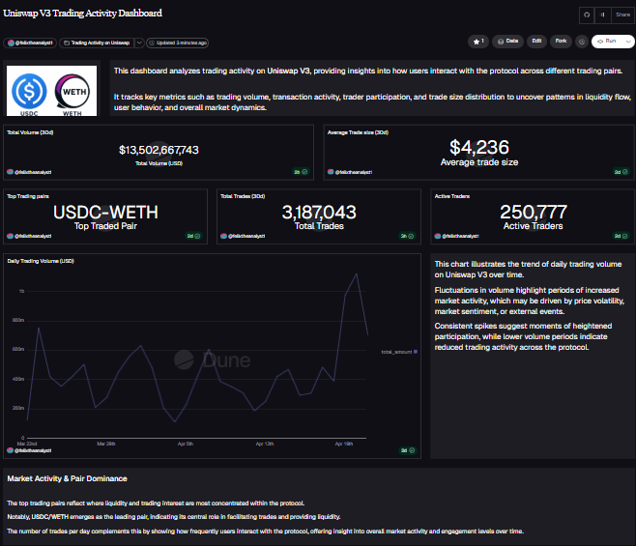This screenshot has height=546, width=636.
Task: Open the Daily Trading Volume (USD) chart title
Action: 41,261
